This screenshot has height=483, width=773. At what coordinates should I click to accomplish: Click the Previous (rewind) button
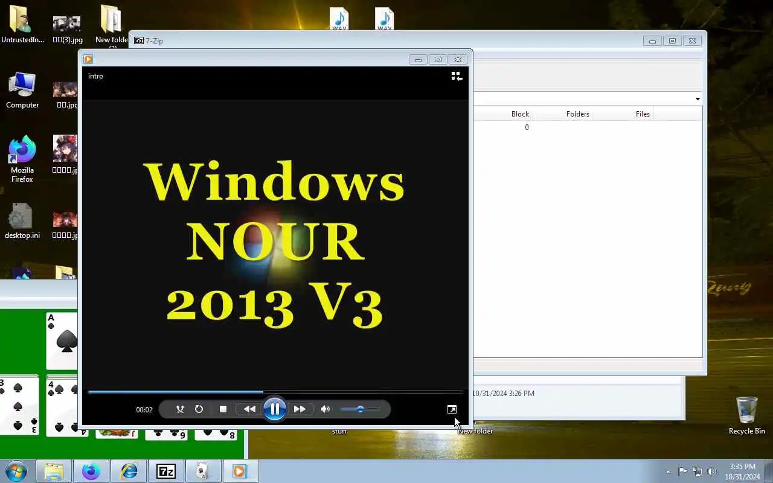pyautogui.click(x=249, y=409)
